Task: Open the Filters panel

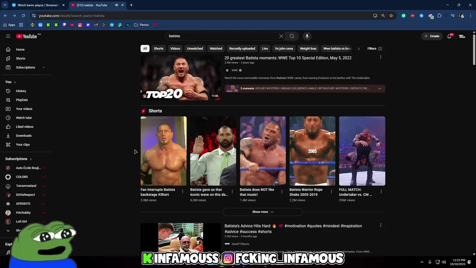Action: click(x=375, y=49)
